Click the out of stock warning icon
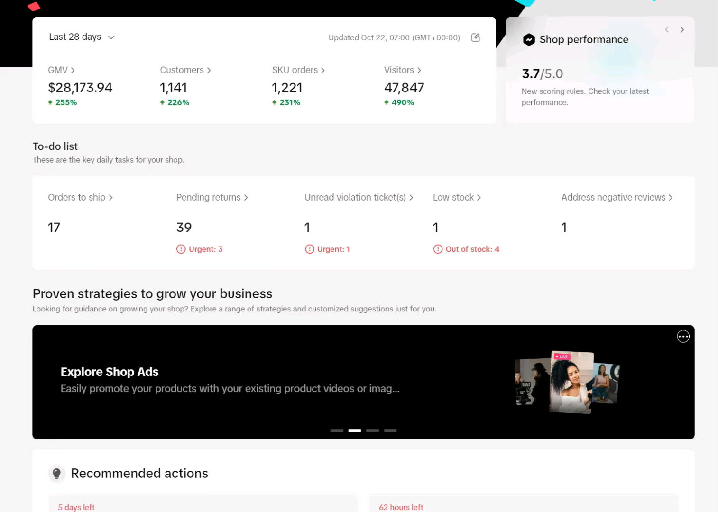 (438, 249)
